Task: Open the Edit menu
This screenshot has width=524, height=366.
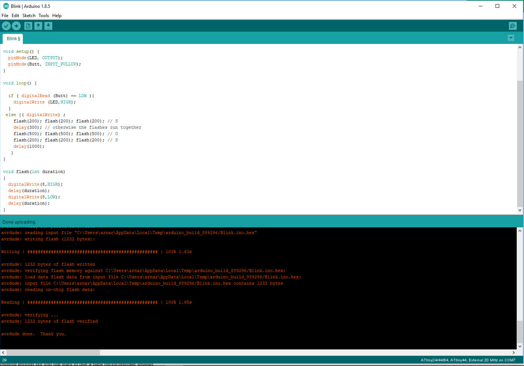Action: coord(15,16)
